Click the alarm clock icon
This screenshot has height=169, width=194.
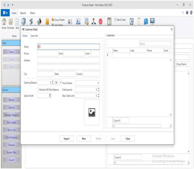(x=132, y=21)
